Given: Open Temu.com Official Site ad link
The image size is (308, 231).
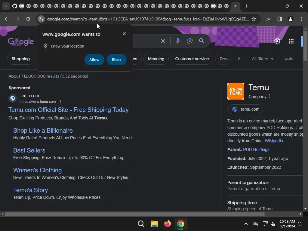Looking at the screenshot, I should click(x=68, y=109).
